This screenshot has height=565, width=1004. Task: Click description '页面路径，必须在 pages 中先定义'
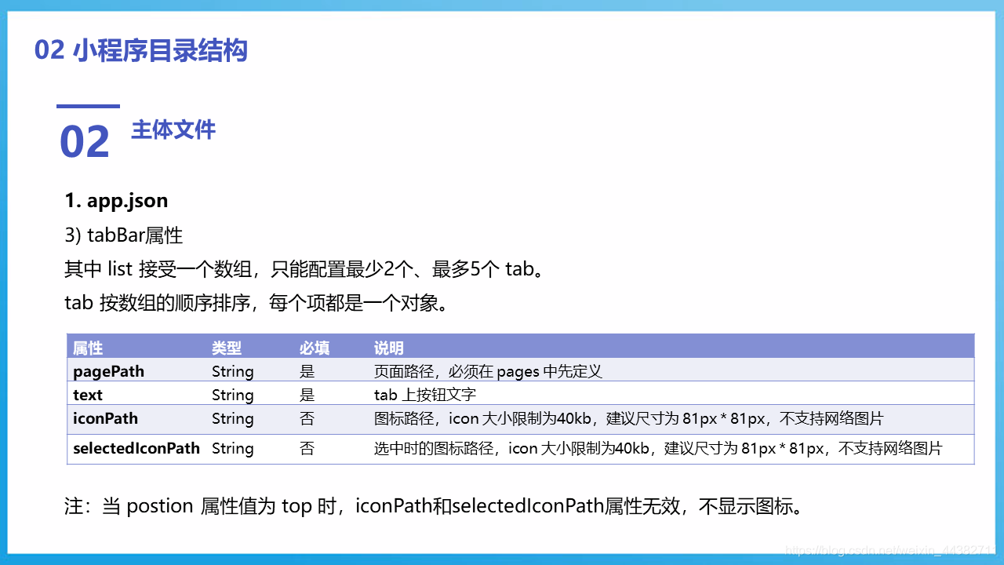pyautogui.click(x=488, y=371)
